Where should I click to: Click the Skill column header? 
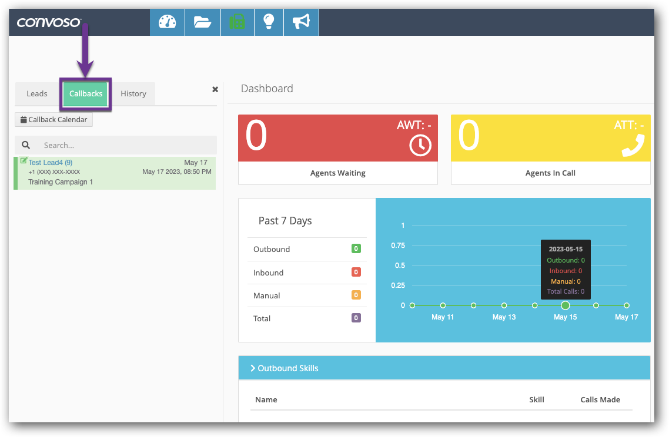point(537,400)
